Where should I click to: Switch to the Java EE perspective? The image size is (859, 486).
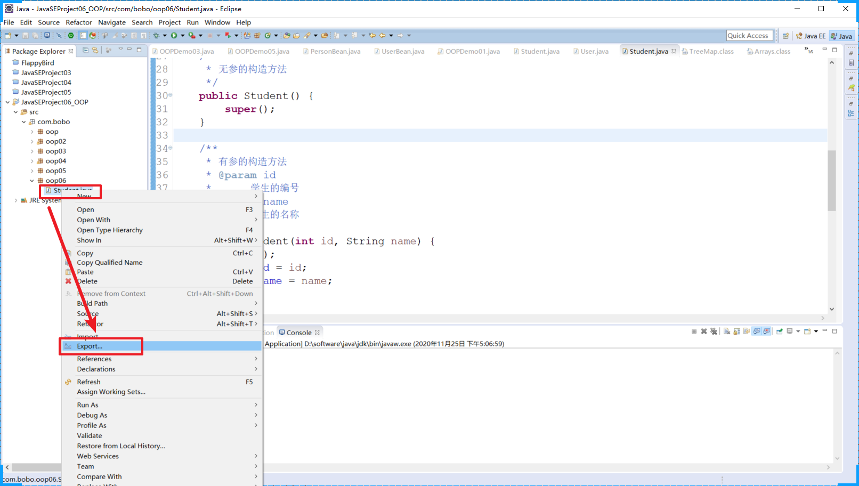810,36
